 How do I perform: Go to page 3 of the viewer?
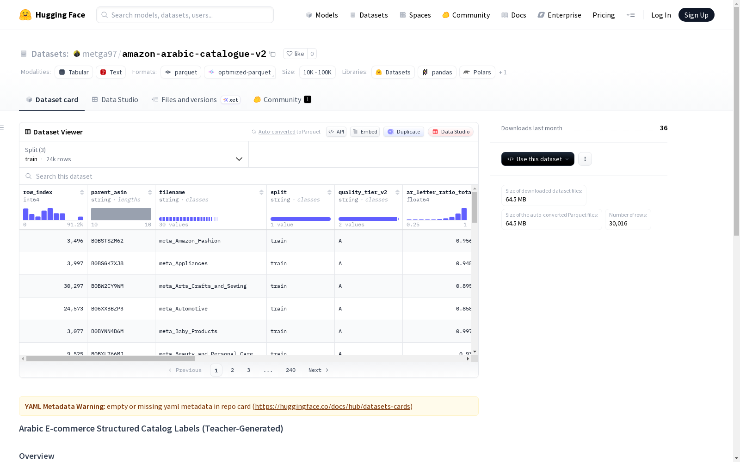click(248, 370)
